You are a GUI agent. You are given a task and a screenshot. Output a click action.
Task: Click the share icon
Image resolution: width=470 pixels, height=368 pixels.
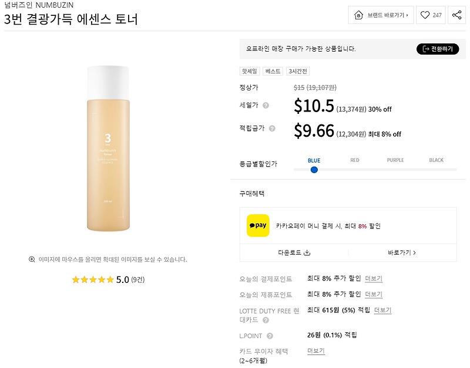456,15
